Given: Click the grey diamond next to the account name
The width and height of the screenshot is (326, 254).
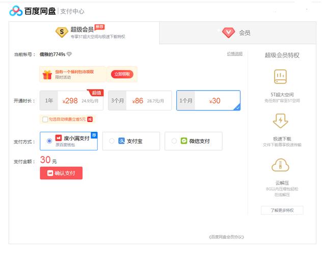Looking at the screenshot, I should [69, 54].
